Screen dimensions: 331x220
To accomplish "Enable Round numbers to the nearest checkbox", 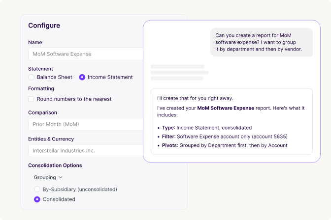I will pos(31,99).
